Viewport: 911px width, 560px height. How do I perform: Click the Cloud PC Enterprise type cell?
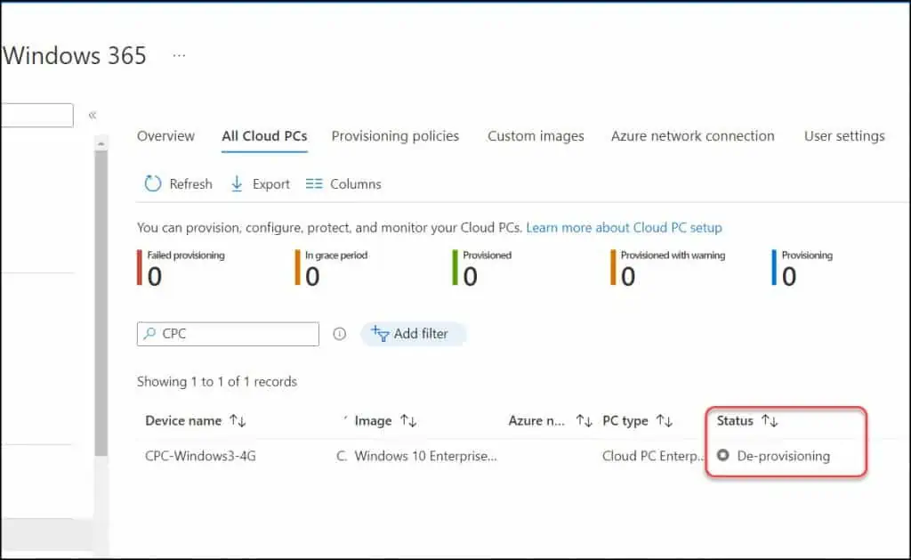coord(653,456)
